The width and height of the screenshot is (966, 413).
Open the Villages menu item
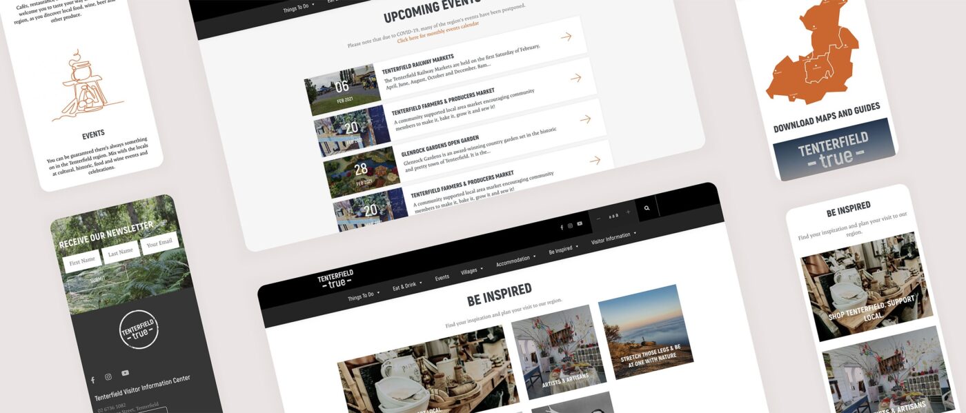[472, 271]
